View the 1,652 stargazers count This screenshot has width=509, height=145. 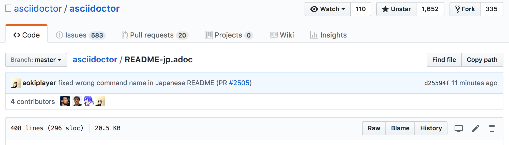pos(430,9)
